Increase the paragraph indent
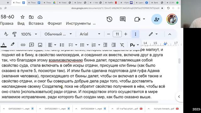 point(114,45)
